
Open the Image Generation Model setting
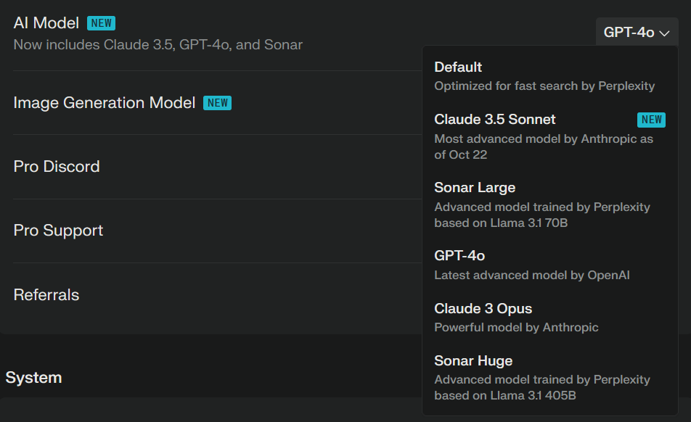[105, 103]
